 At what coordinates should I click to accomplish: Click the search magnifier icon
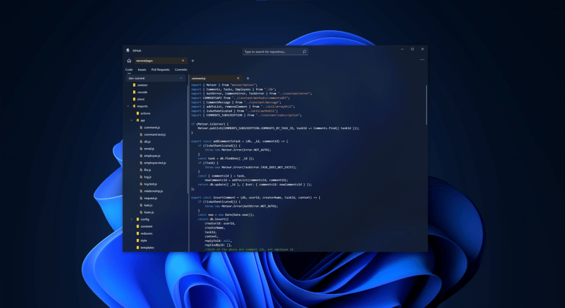[x=304, y=51]
